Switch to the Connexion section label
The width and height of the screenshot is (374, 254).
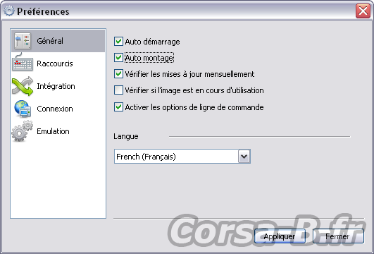click(55, 109)
